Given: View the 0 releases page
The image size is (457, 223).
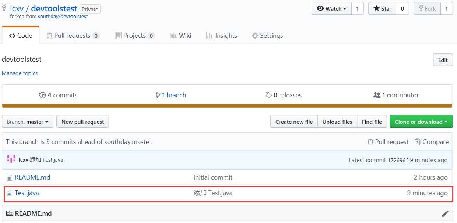Looking at the screenshot, I should (x=284, y=95).
